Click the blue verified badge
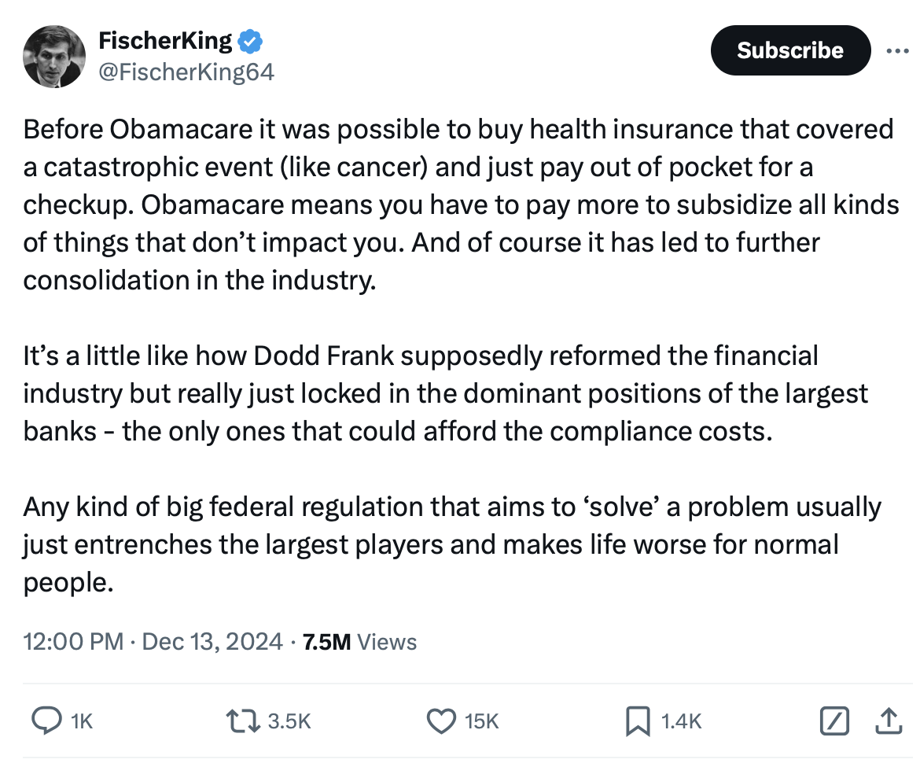Viewport: 920px width, 763px height. [251, 40]
